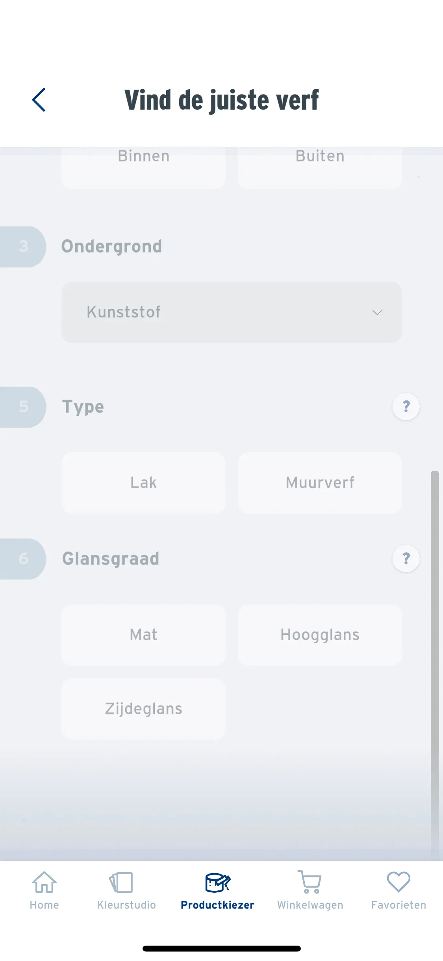This screenshot has height=961, width=443.
Task: Tap the Home house icon
Action: pos(44,882)
